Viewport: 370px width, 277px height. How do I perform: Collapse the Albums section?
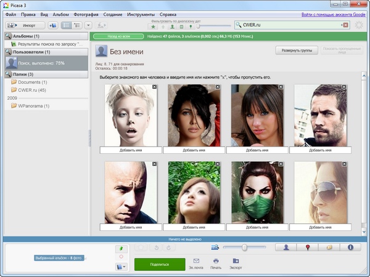8,36
